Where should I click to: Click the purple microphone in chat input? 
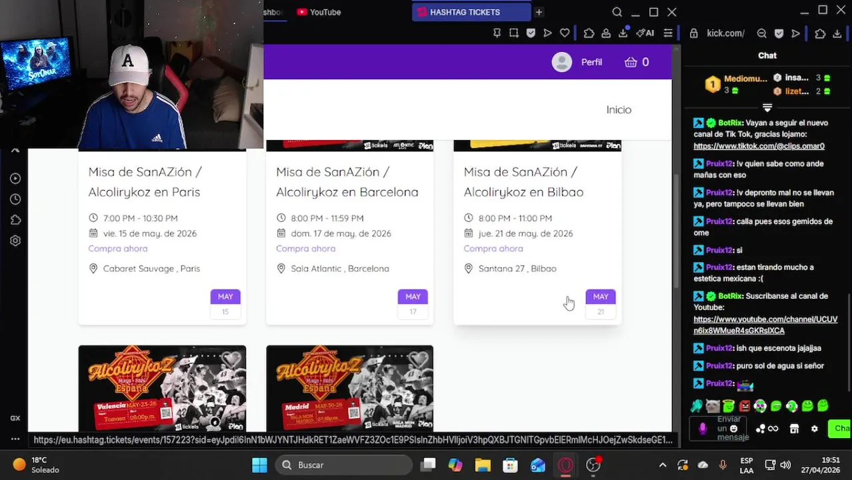702,429
